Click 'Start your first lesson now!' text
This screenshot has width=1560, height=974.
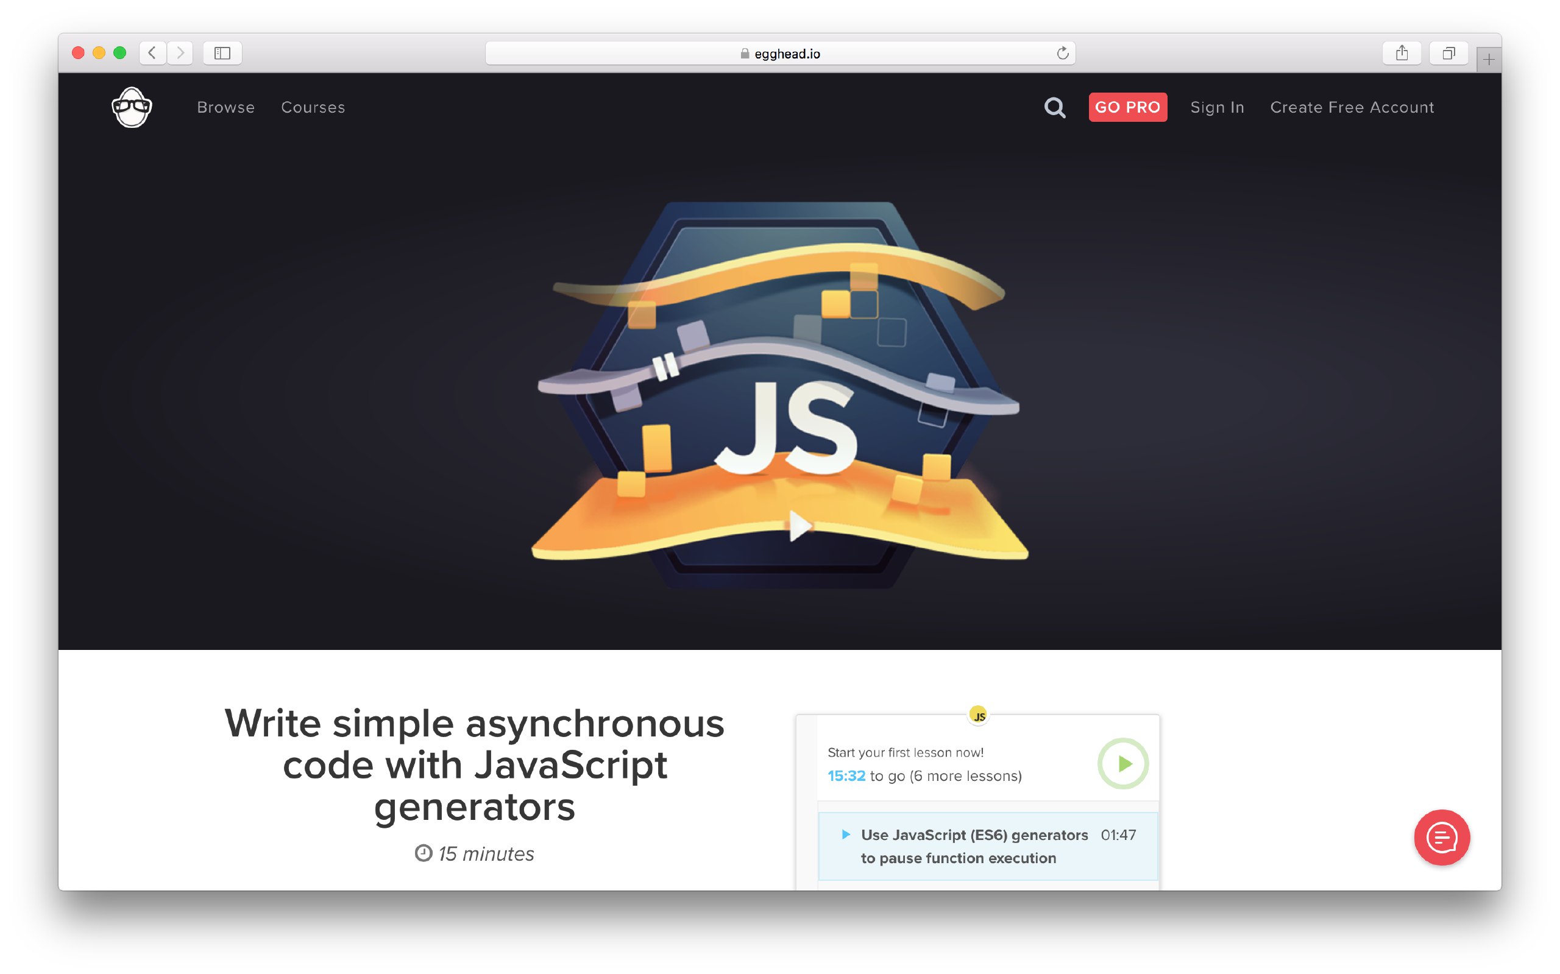906,752
